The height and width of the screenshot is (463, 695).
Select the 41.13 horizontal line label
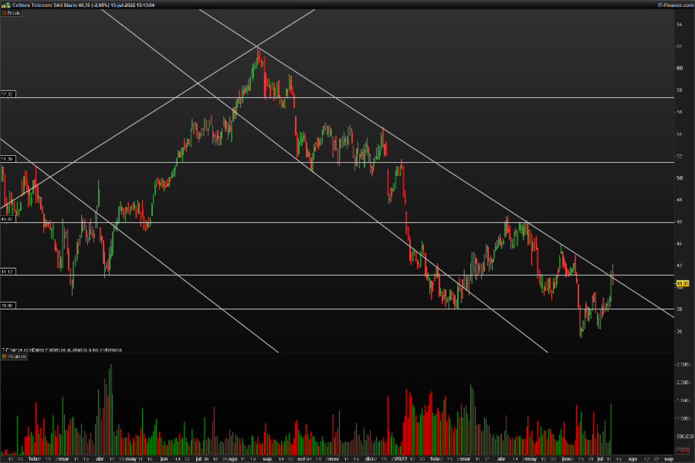[x=8, y=272]
